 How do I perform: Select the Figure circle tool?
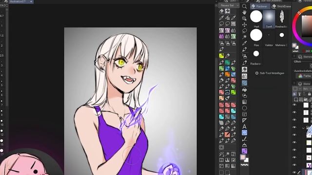(x=244, y=108)
